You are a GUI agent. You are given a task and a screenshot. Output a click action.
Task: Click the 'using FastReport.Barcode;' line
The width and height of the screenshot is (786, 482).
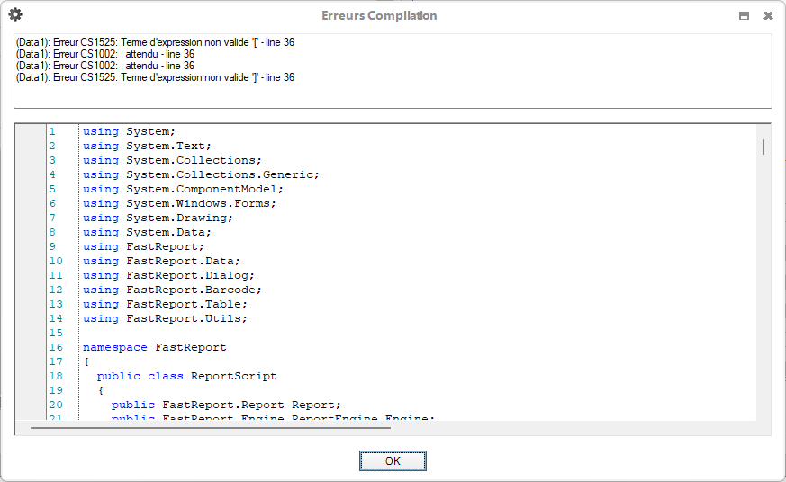(x=172, y=290)
